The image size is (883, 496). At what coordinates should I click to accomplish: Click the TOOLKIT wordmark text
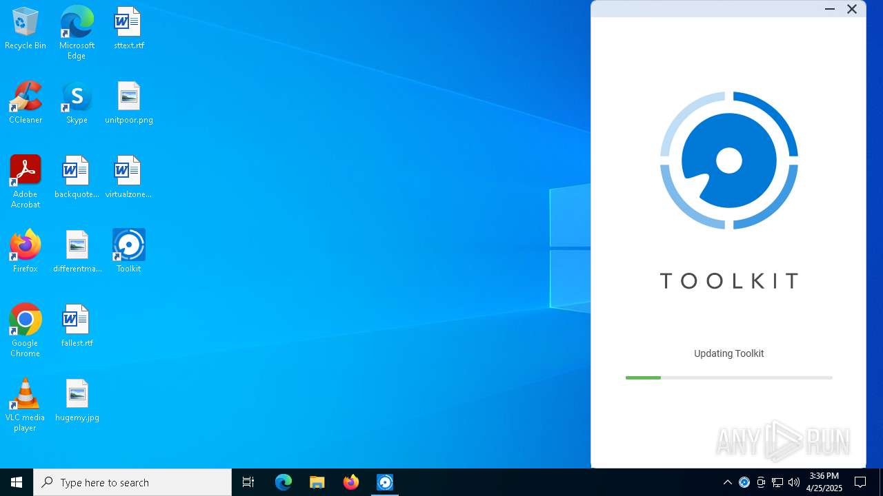(729, 280)
